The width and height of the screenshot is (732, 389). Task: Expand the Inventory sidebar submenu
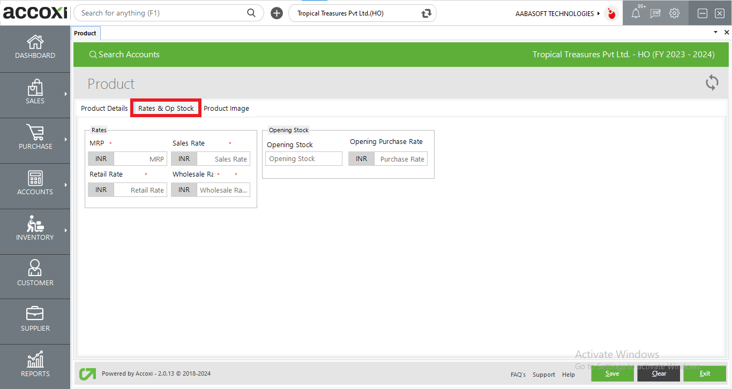65,231
